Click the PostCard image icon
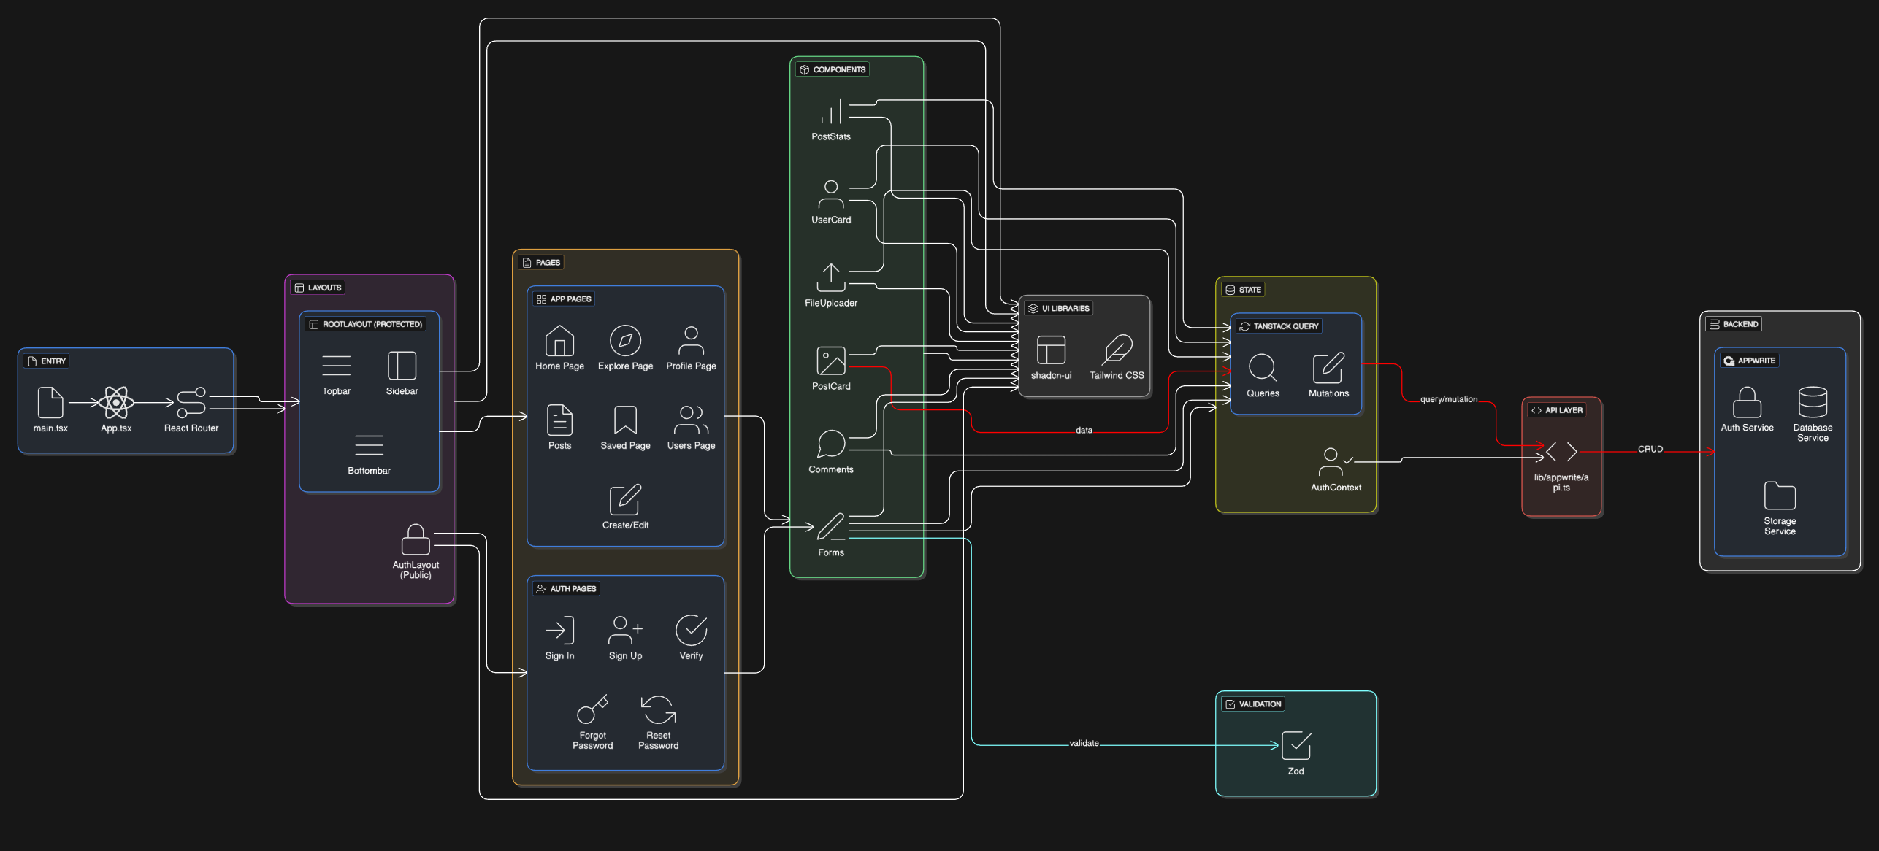The height and width of the screenshot is (851, 1879). (x=830, y=361)
